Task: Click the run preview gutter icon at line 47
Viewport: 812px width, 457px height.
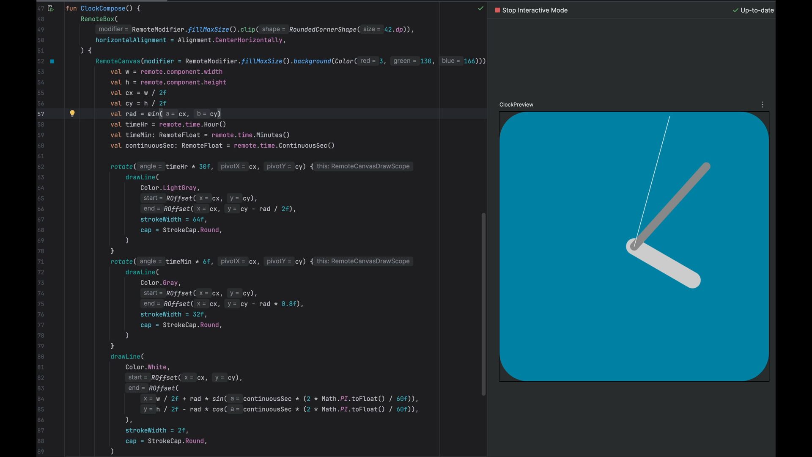Action: tap(51, 8)
